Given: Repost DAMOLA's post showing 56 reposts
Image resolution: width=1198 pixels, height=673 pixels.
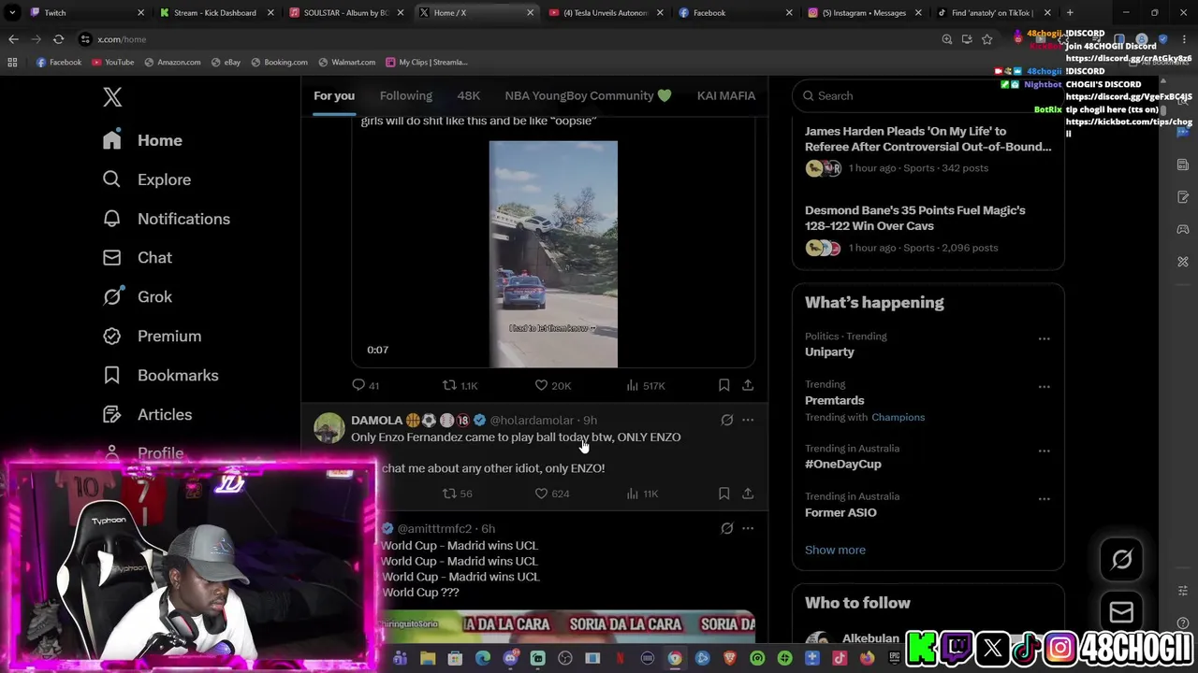Looking at the screenshot, I should pos(457,494).
